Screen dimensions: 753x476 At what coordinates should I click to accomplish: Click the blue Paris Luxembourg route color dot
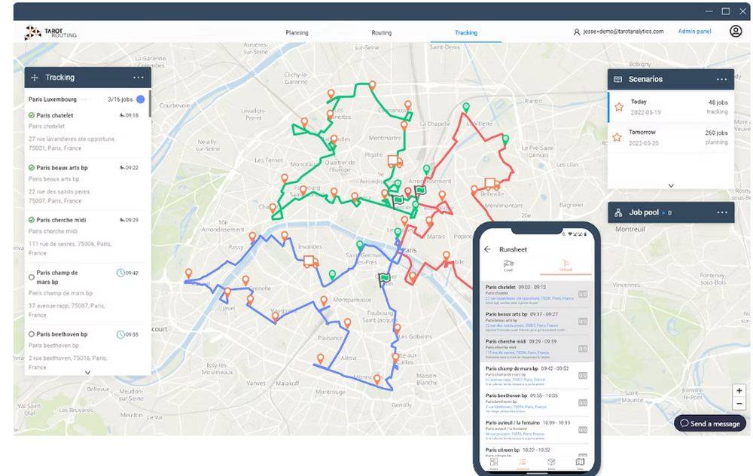point(140,99)
